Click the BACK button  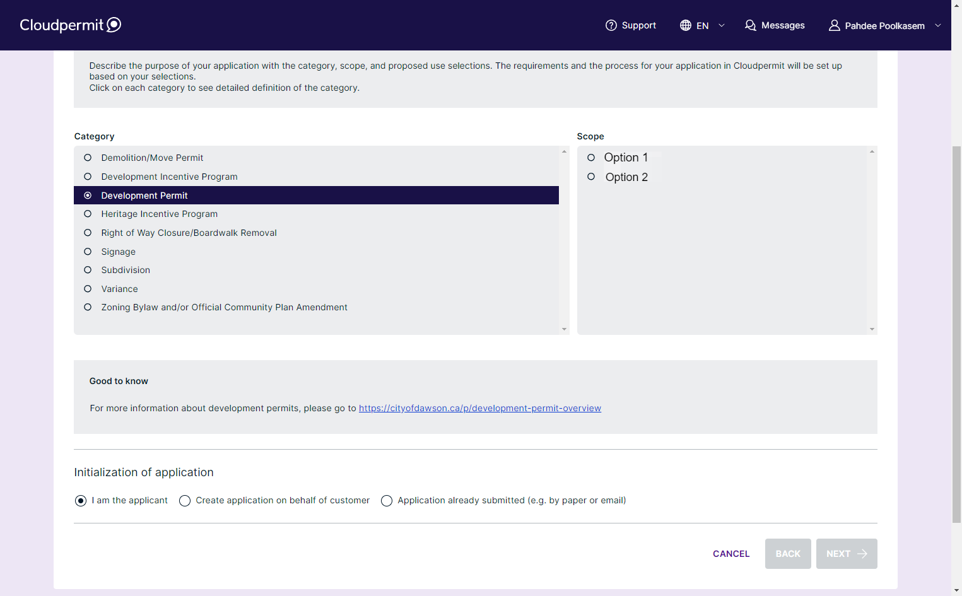tap(788, 554)
